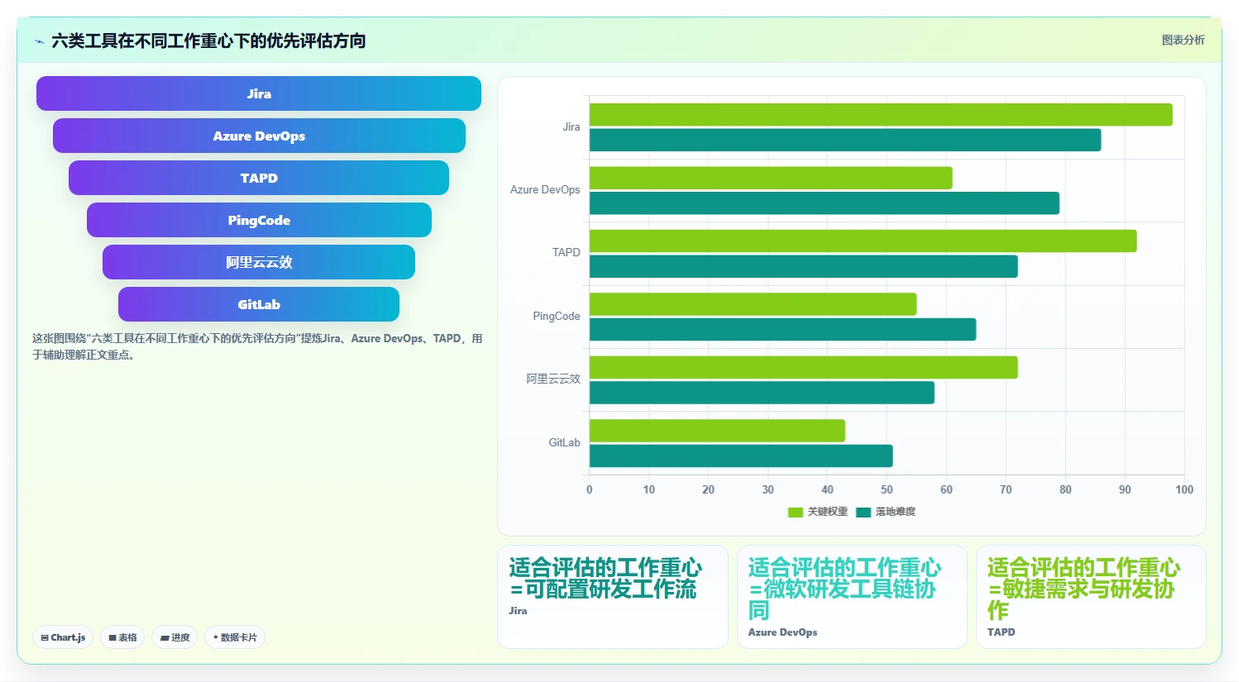Click the Jira y-axis label
1239x682 pixels.
click(x=572, y=127)
